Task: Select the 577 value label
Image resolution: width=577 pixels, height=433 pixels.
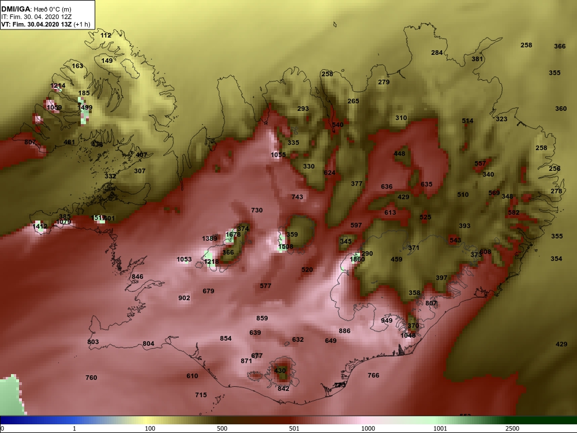Action: point(265,286)
